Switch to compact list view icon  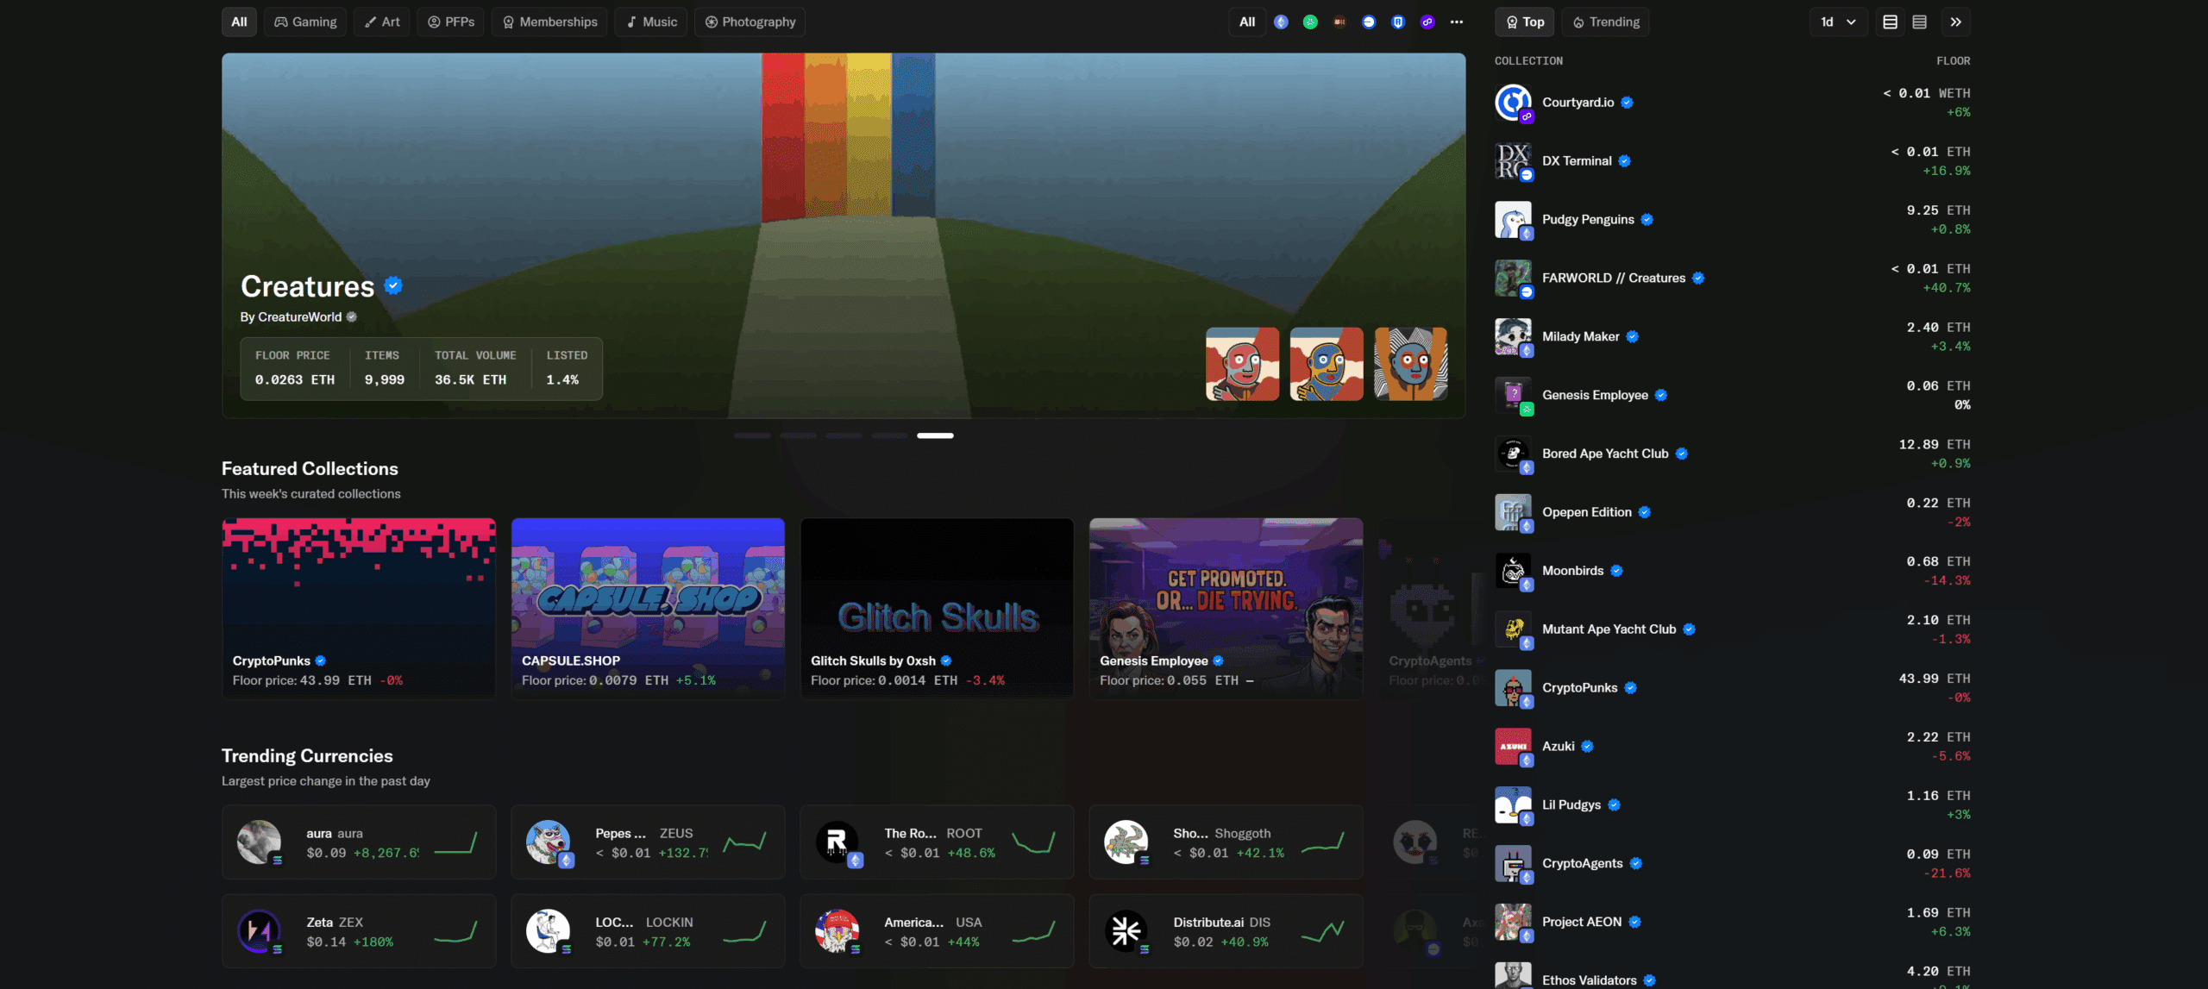pos(1919,22)
